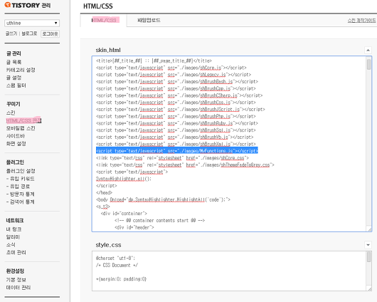Image resolution: width=377 pixels, height=302 pixels.
Task: Click the @charset "utf-8" line in style.css
Action: click(116, 258)
